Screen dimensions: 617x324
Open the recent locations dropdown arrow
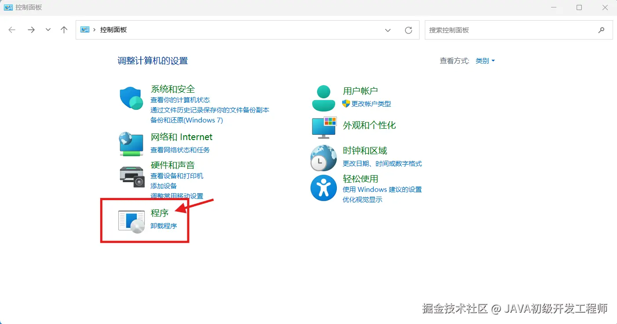coord(48,30)
